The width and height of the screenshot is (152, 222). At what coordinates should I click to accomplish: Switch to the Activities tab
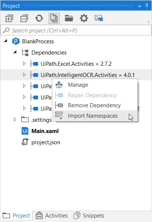[x=52, y=216]
